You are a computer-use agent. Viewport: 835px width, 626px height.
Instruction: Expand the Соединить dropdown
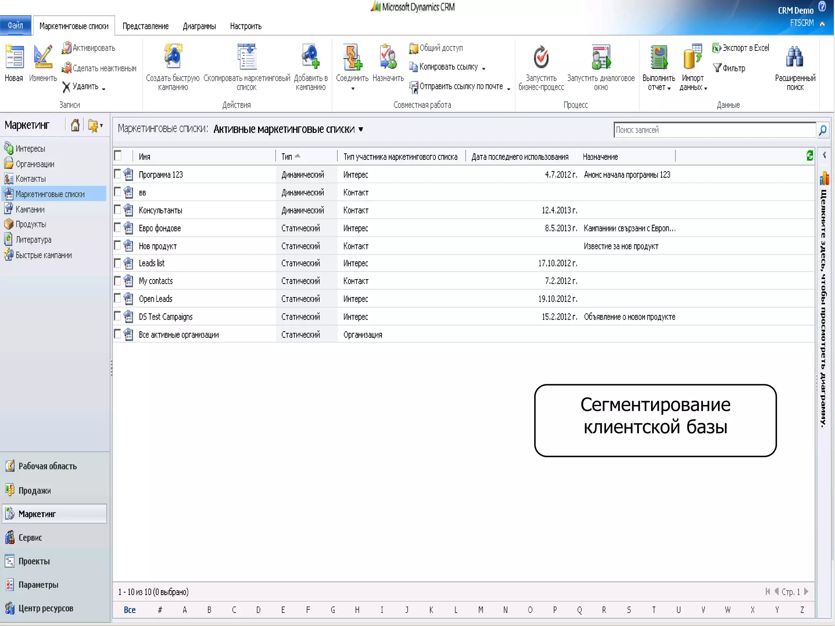pos(353,88)
